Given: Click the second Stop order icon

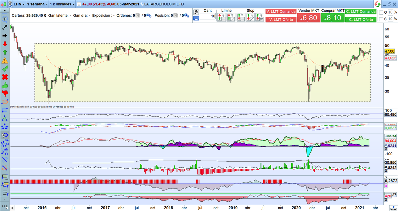Looking at the screenshot, I should point(250,18).
